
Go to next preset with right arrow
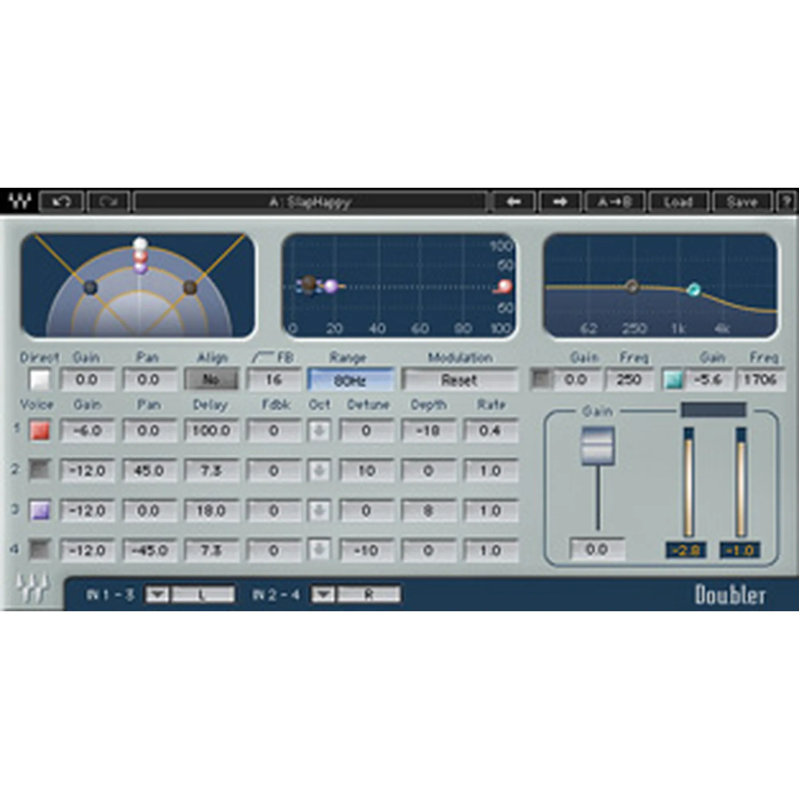(560, 202)
